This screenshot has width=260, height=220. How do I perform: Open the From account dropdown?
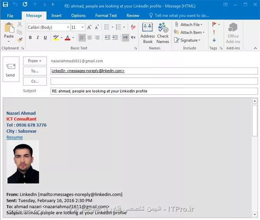(x=35, y=61)
